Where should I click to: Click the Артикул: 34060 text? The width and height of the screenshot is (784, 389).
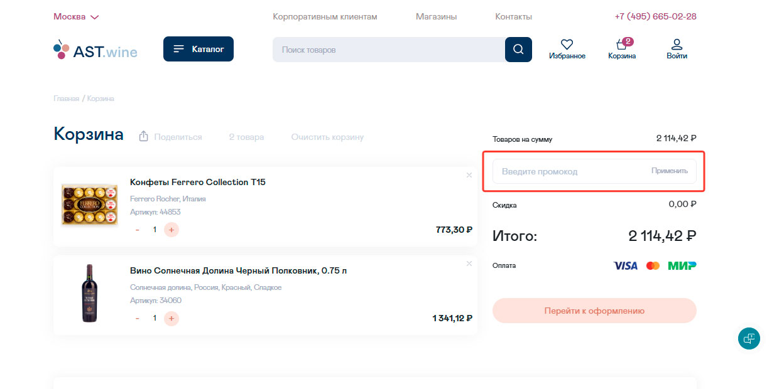coord(156,301)
